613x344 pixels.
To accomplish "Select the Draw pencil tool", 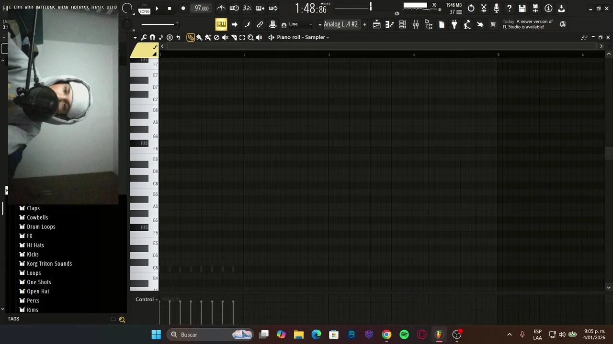I will (191, 37).
